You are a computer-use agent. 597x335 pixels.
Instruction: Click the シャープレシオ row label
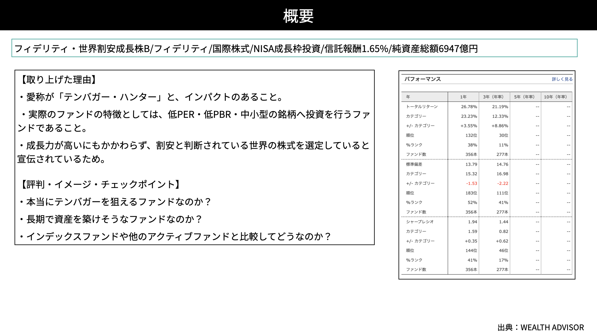click(420, 222)
